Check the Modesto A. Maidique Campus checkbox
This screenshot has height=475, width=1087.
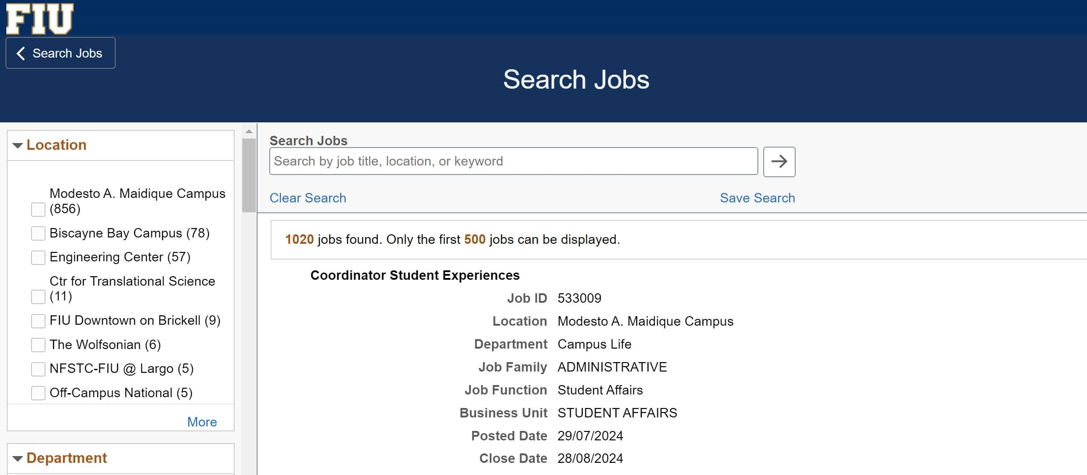pyautogui.click(x=38, y=209)
